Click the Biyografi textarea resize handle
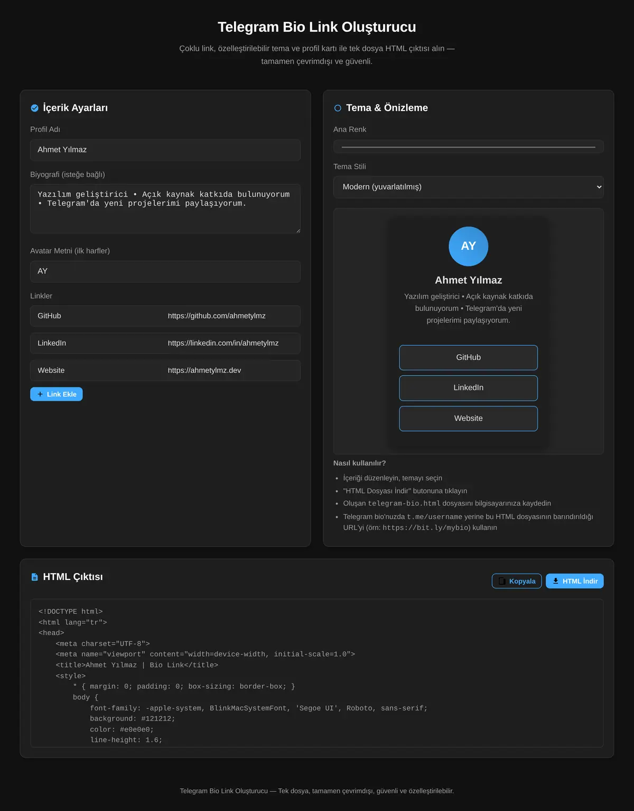 click(297, 231)
